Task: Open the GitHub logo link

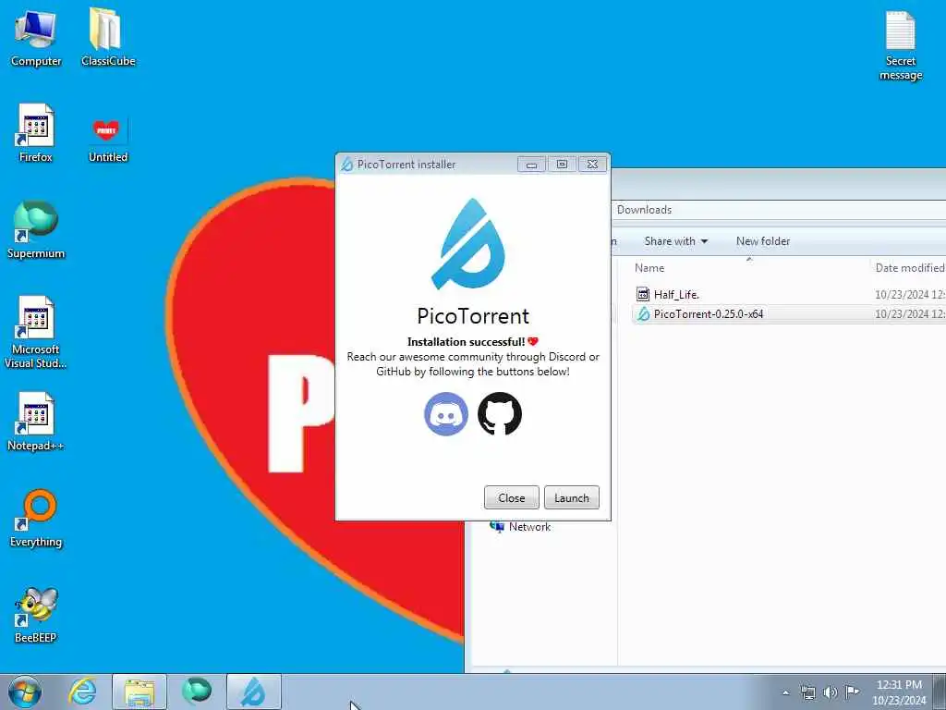Action: coord(500,413)
